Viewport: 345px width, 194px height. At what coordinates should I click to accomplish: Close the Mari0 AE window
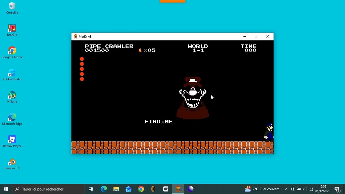click(x=268, y=37)
